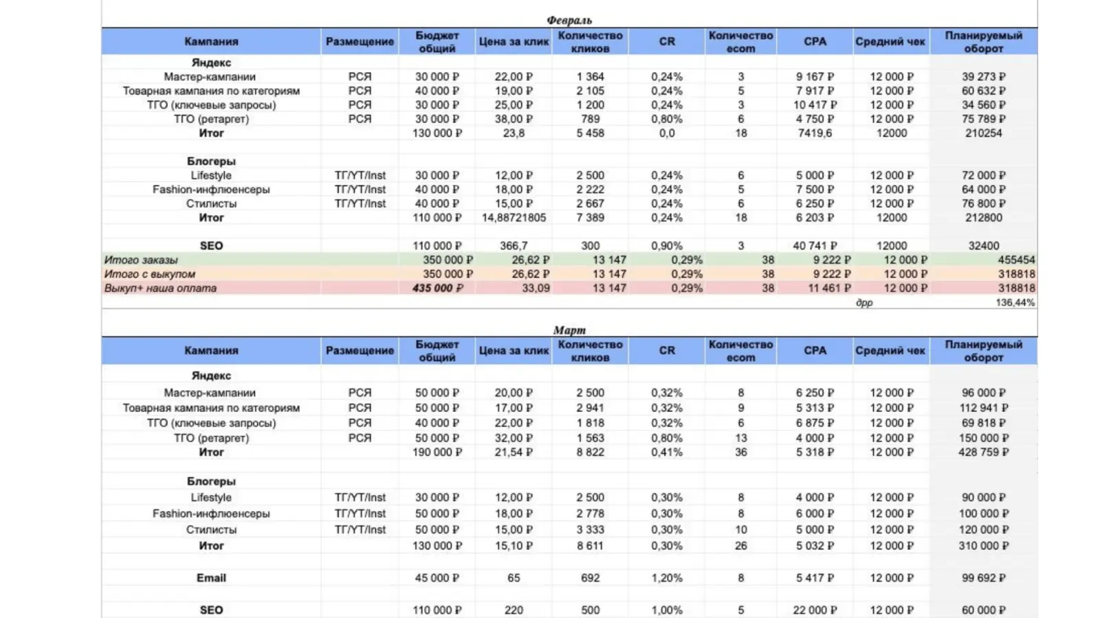1100x618 pixels.
Task: Click the small дрр label cell
Action: click(x=864, y=302)
